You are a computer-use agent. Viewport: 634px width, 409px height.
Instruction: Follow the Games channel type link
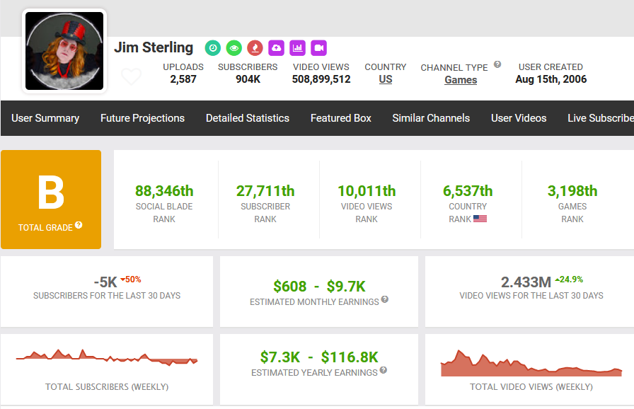(461, 80)
